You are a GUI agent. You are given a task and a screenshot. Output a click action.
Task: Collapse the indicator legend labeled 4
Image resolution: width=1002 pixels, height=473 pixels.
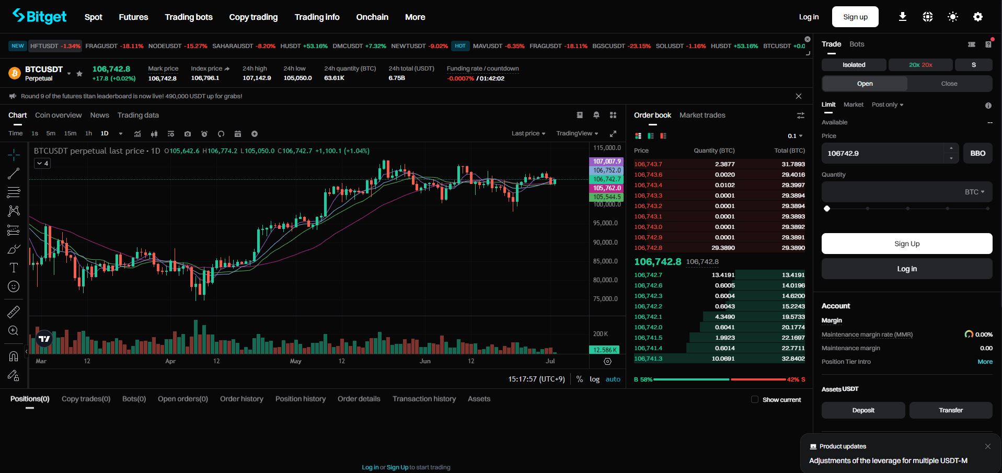(42, 164)
